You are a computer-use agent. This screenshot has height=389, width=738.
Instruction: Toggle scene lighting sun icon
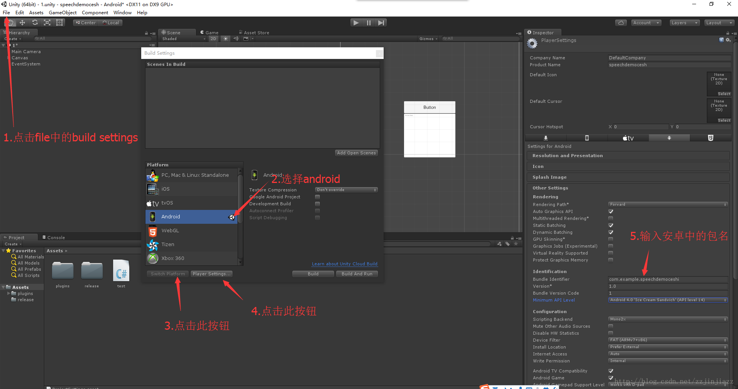[x=225, y=39]
